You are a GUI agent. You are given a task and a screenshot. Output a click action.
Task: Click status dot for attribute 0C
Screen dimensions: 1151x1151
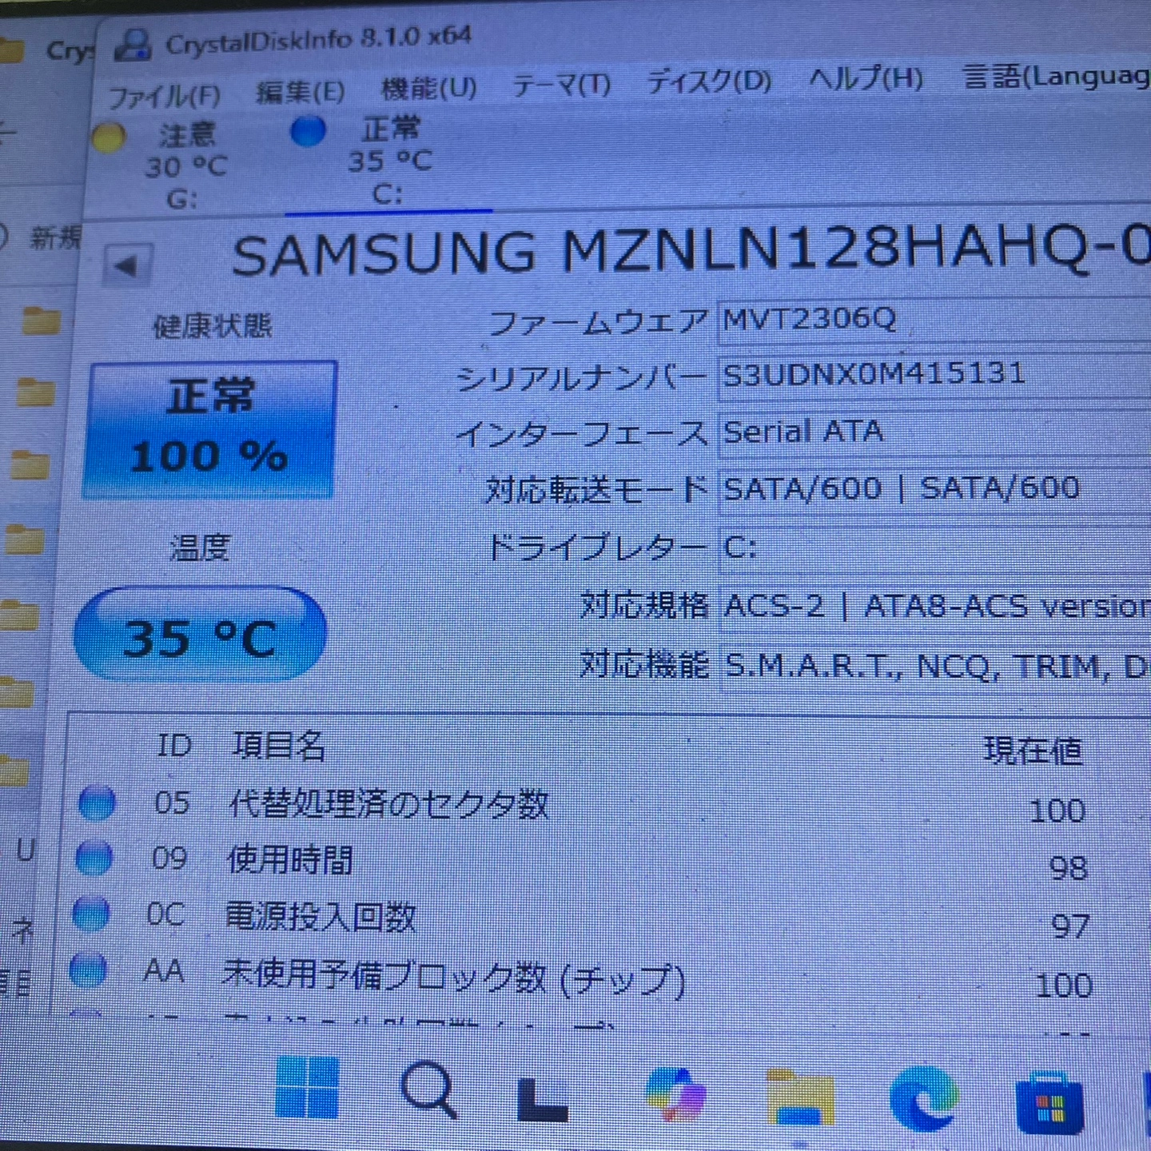coord(90,914)
